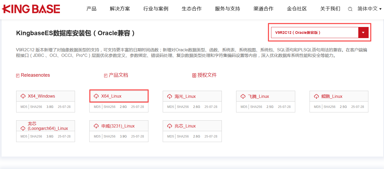Click the 飞腾_Linux download cloud icon

point(243,97)
